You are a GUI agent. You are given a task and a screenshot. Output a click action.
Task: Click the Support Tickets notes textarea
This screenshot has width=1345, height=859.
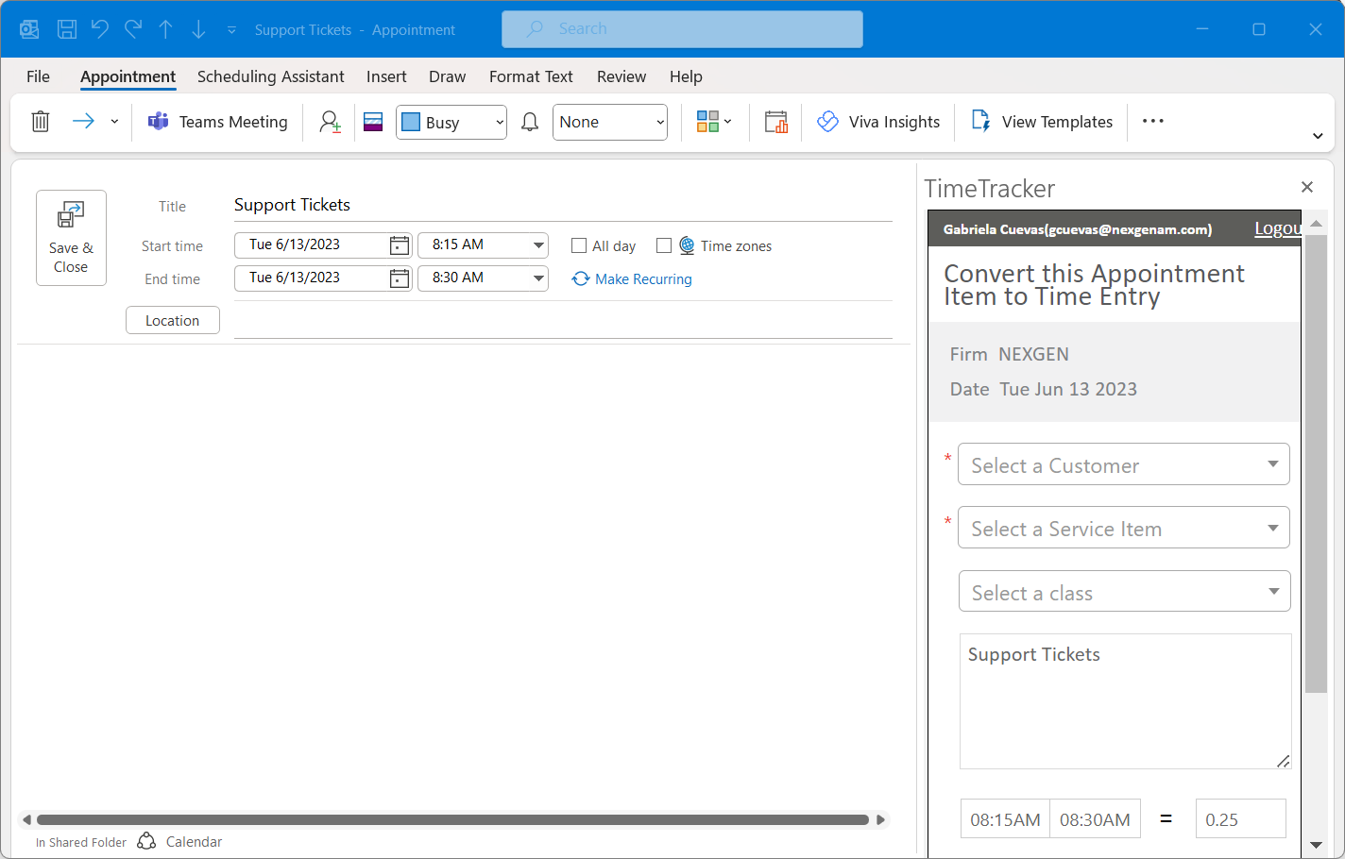(1126, 701)
